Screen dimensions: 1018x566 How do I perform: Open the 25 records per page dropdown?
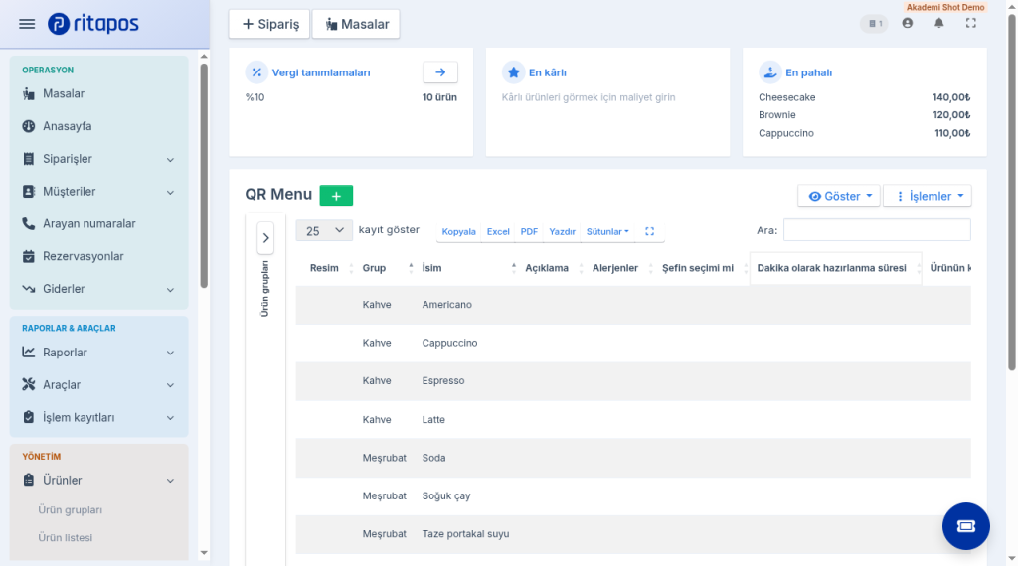pyautogui.click(x=324, y=230)
